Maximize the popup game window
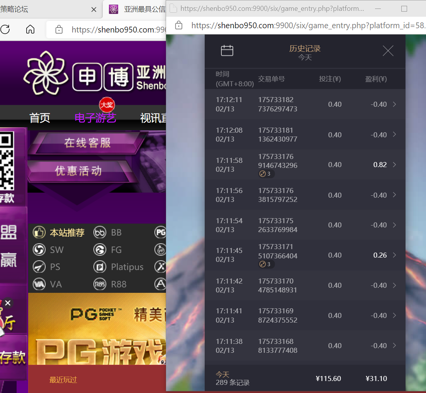This screenshot has height=393, width=426. (404, 9)
